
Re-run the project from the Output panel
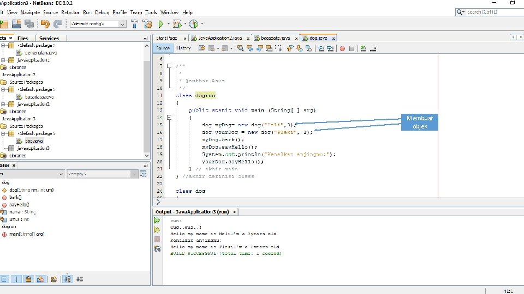tap(157, 220)
